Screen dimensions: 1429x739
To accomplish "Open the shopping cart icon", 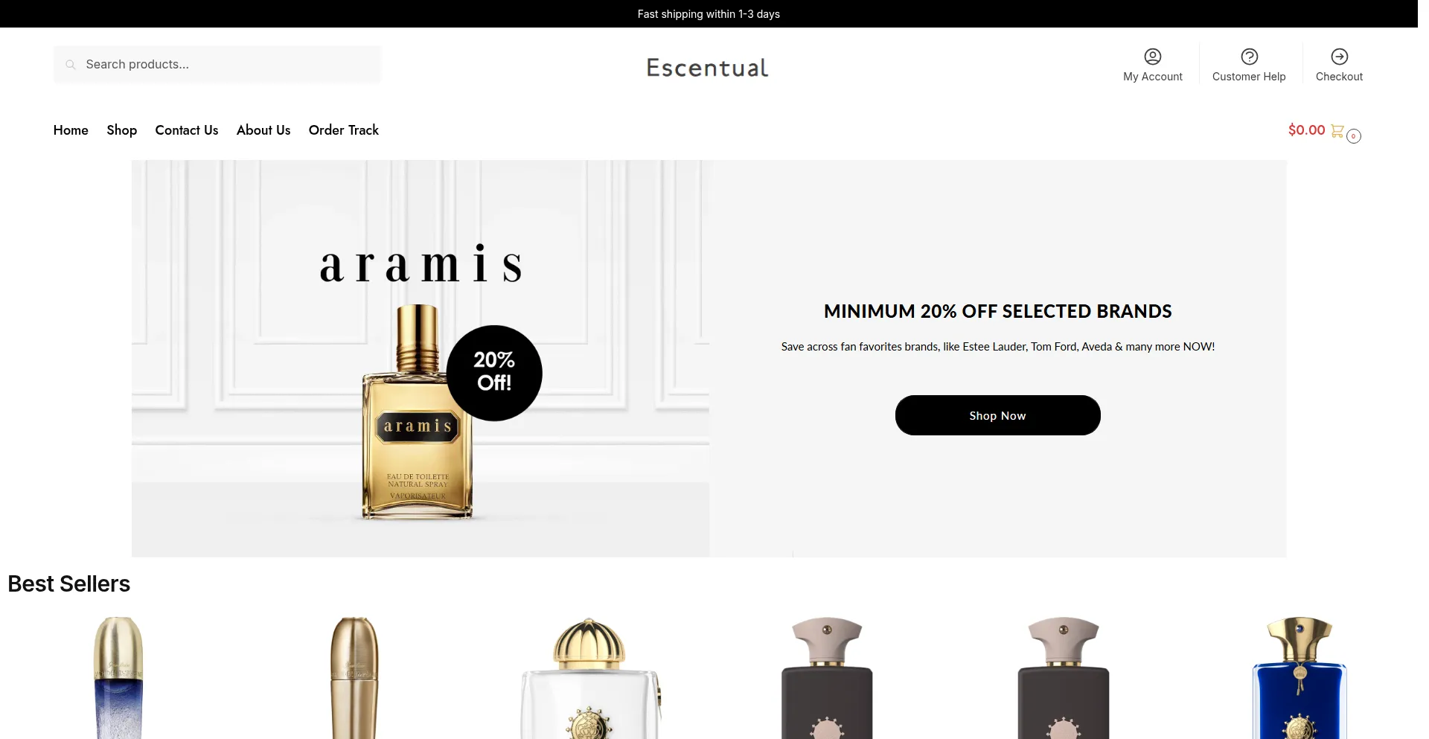I will pyautogui.click(x=1337, y=131).
